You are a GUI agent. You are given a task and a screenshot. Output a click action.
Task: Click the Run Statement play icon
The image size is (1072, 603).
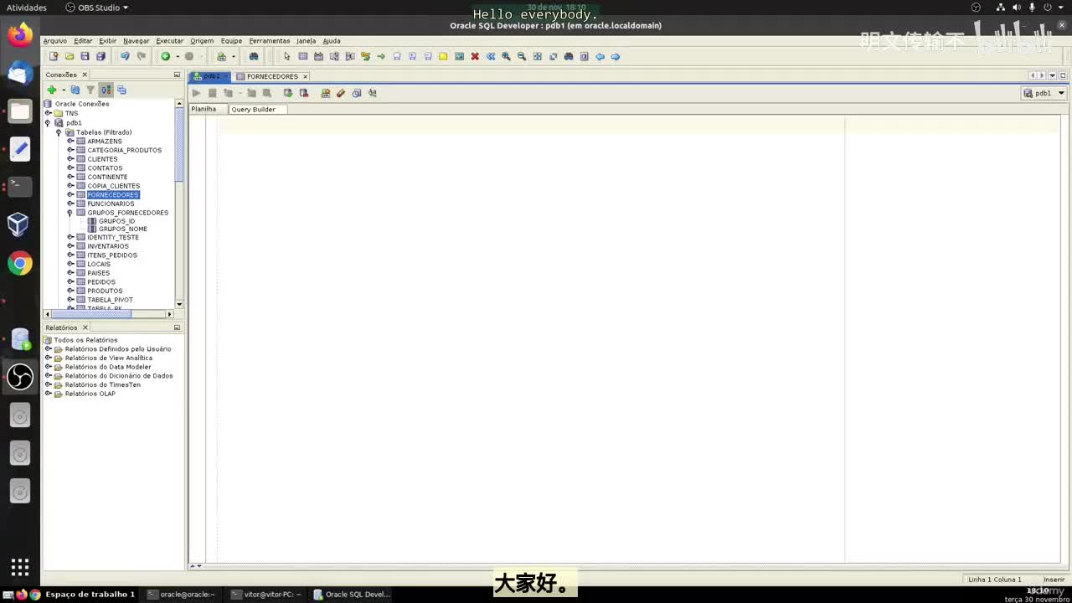pos(196,93)
